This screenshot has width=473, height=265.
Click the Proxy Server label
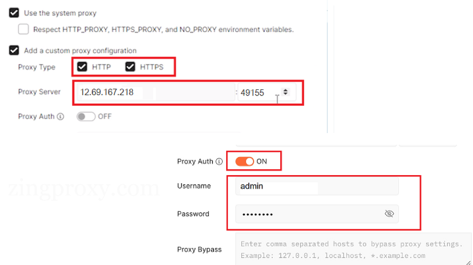tap(39, 92)
